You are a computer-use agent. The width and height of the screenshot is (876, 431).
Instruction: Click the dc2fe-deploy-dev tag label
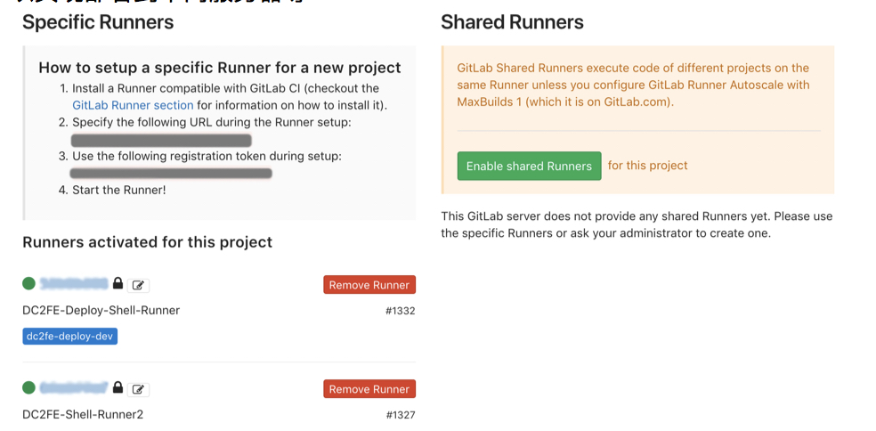(70, 337)
